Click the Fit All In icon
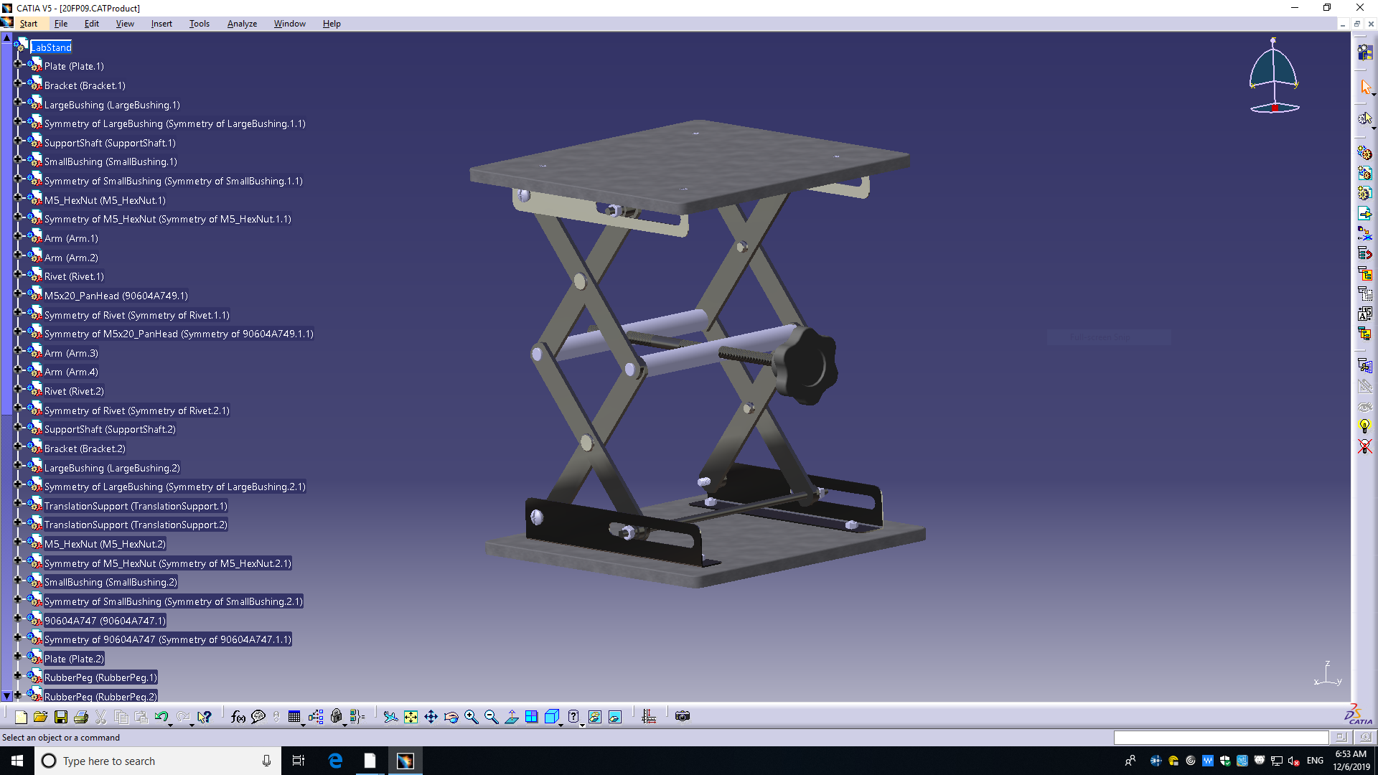 (x=411, y=717)
